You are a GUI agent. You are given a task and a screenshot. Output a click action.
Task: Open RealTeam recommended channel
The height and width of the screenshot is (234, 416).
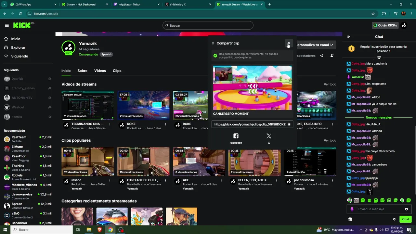pyautogui.click(x=28, y=139)
